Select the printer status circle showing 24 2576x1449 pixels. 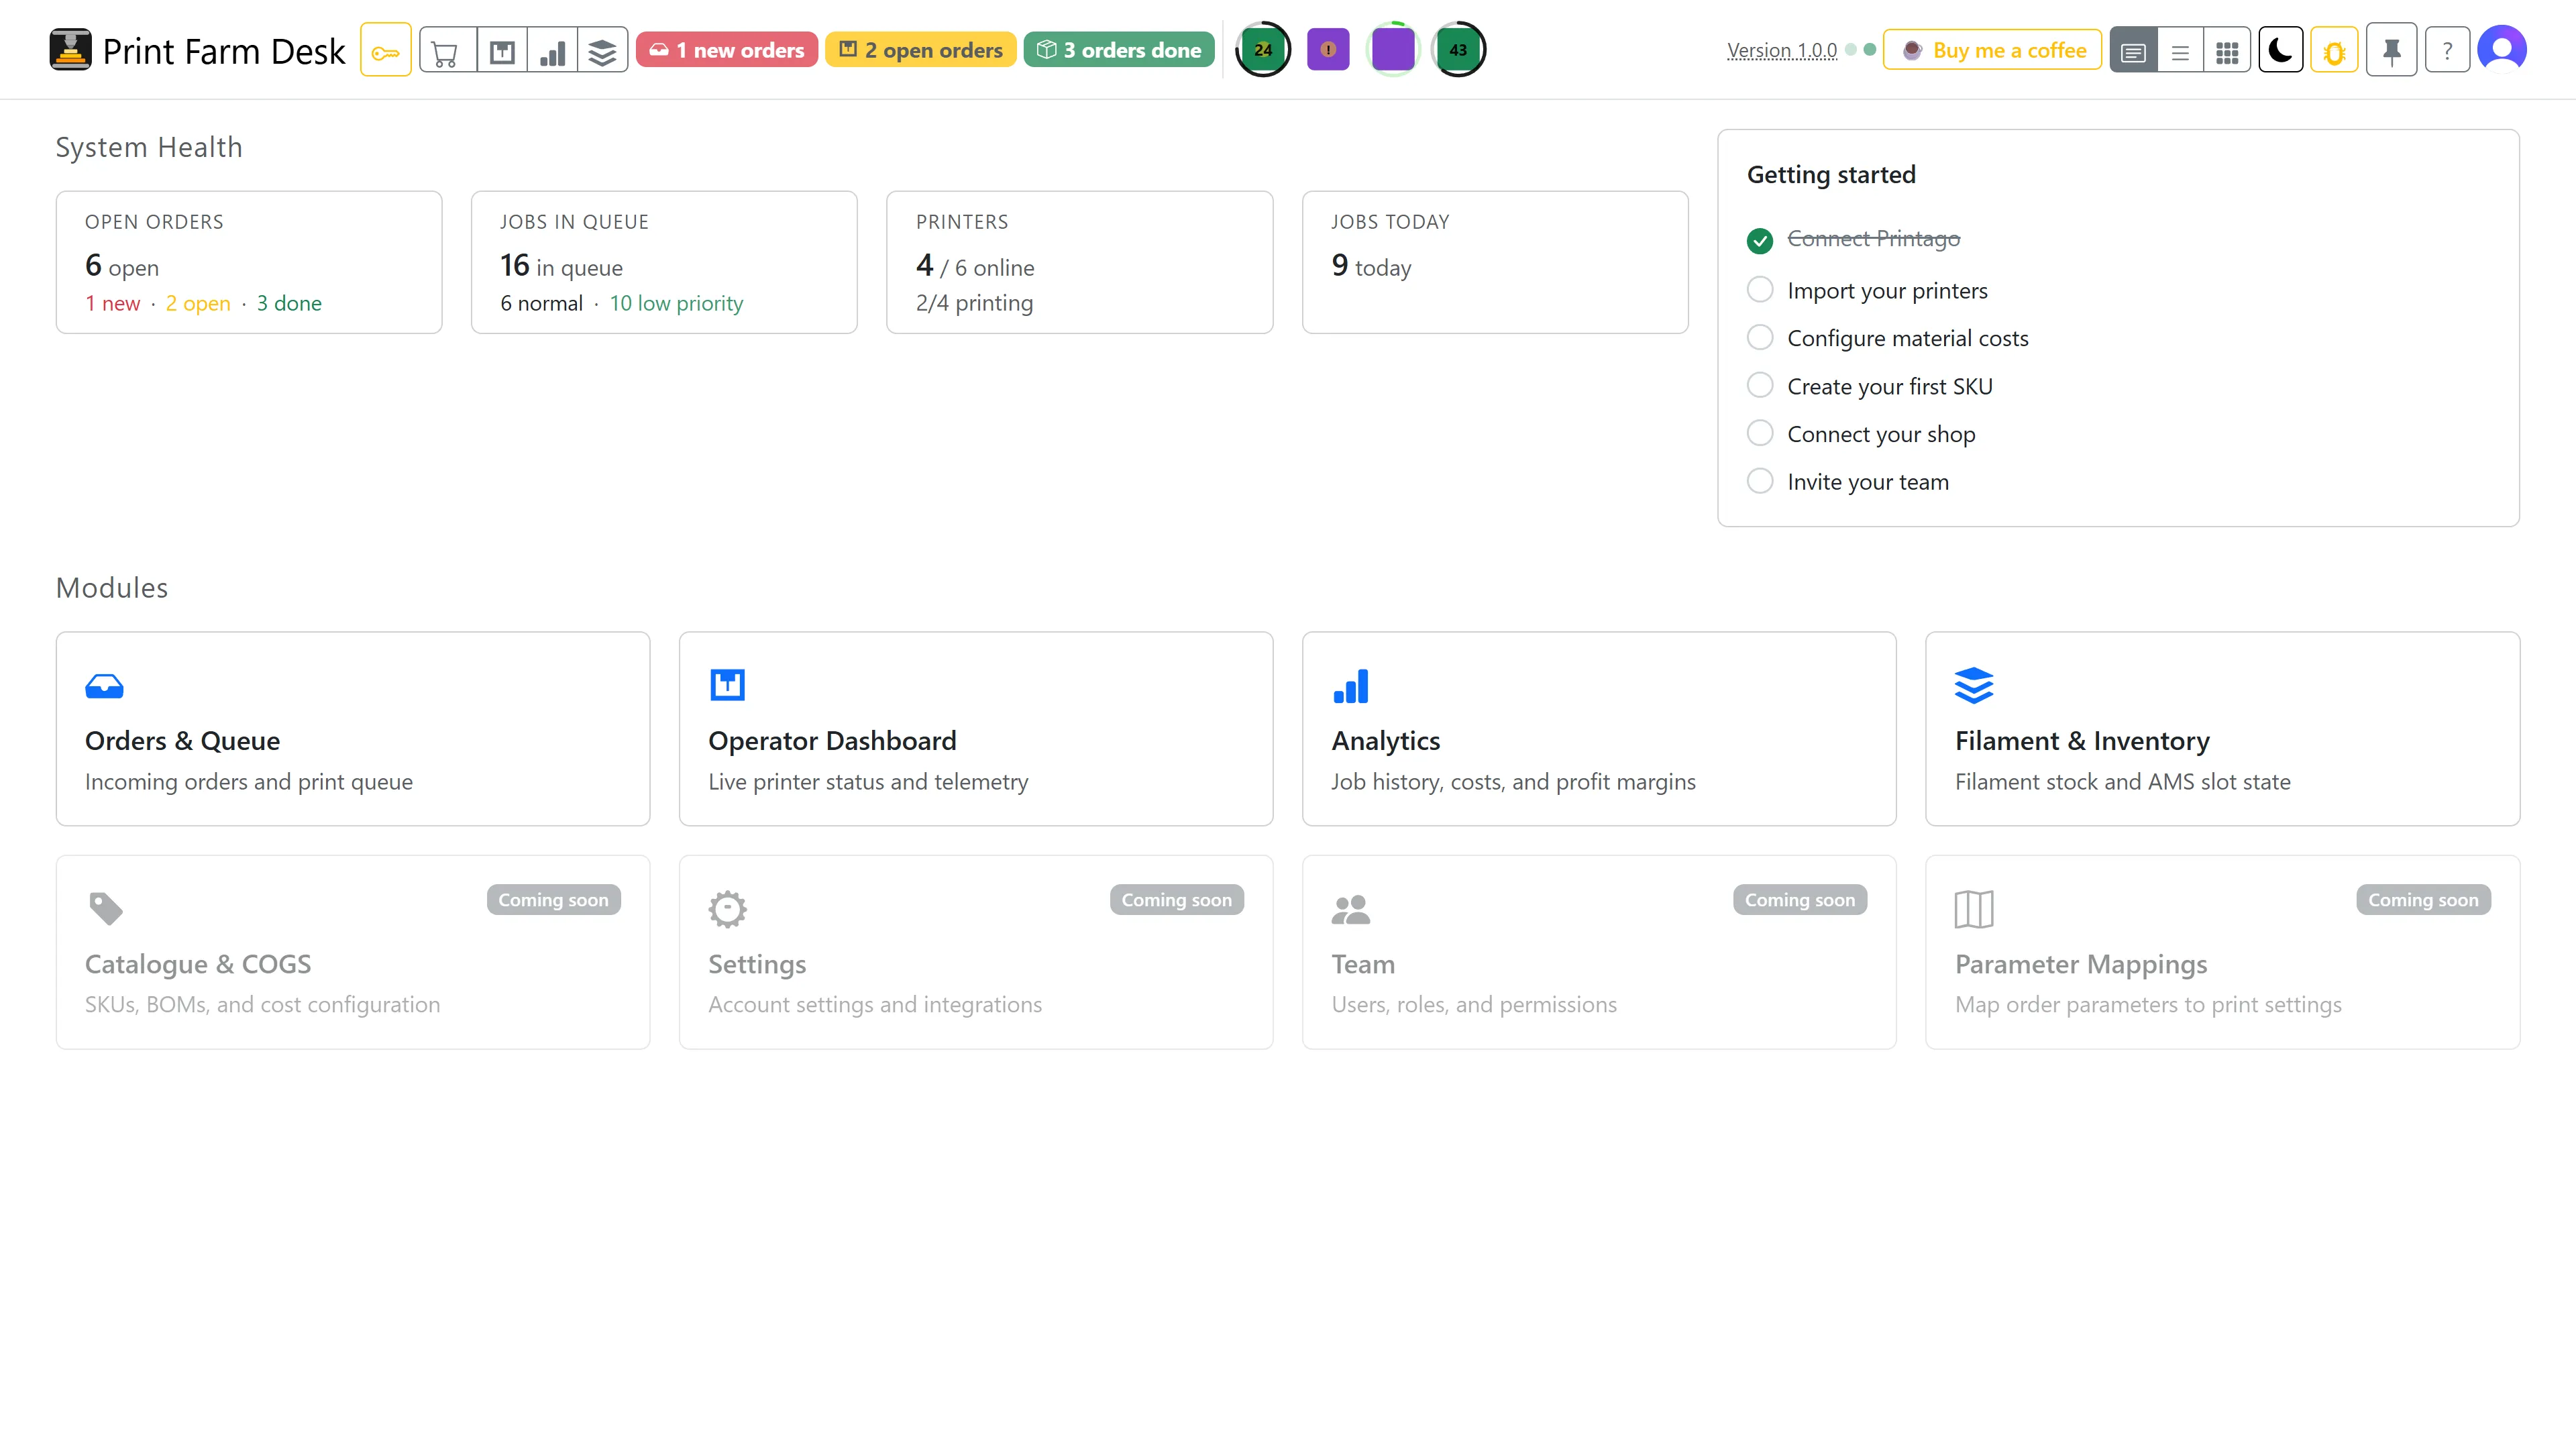point(1263,50)
